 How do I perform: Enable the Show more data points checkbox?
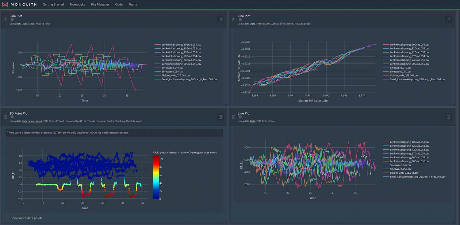point(8,218)
